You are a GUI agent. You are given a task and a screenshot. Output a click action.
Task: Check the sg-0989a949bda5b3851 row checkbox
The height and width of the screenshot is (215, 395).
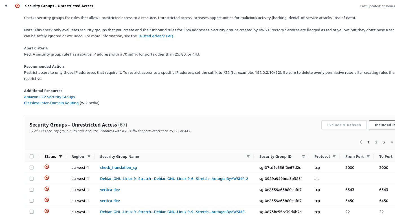[x=32, y=179]
